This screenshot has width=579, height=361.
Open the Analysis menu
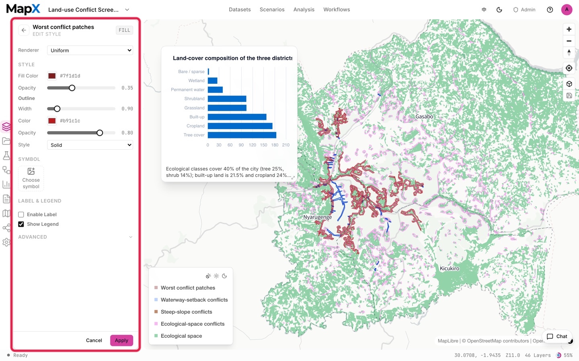point(304,10)
